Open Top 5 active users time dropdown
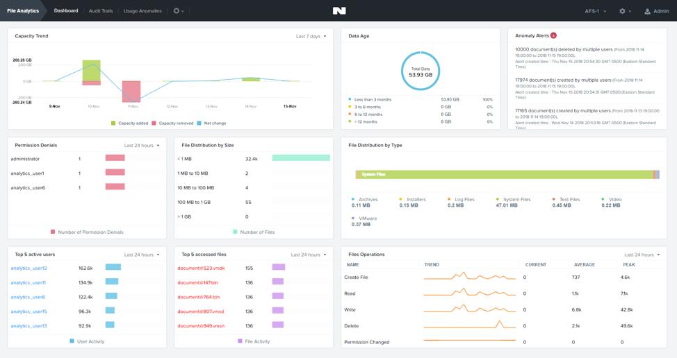The image size is (677, 358). coord(142,255)
